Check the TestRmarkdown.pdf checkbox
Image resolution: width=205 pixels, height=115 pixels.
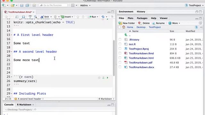click(120, 62)
